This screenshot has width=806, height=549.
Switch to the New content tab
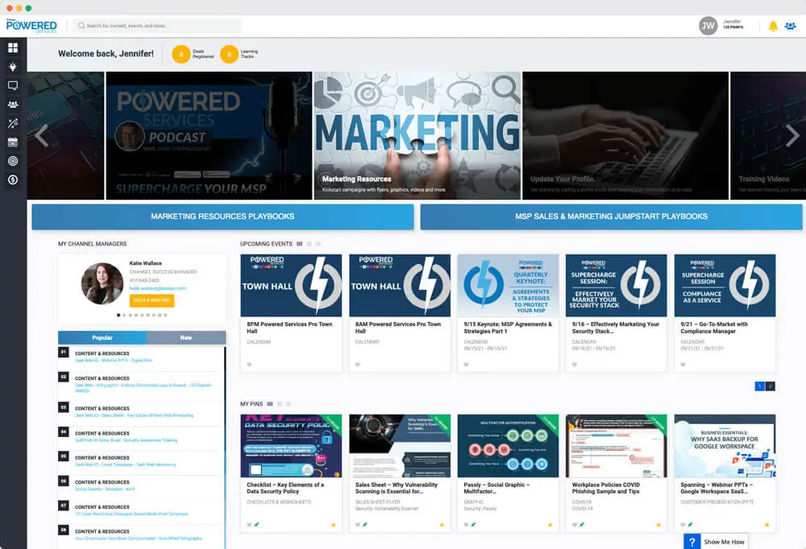click(x=186, y=337)
